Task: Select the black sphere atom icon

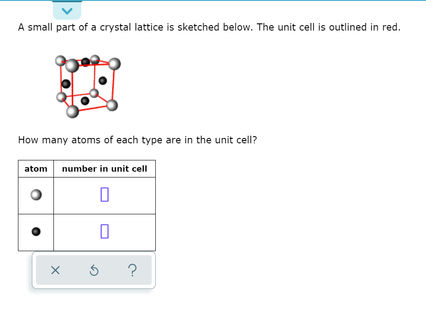Action: tap(35, 231)
